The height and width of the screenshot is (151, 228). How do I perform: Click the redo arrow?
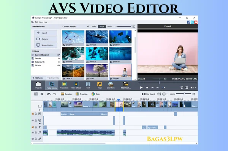pyautogui.click(x=54, y=94)
